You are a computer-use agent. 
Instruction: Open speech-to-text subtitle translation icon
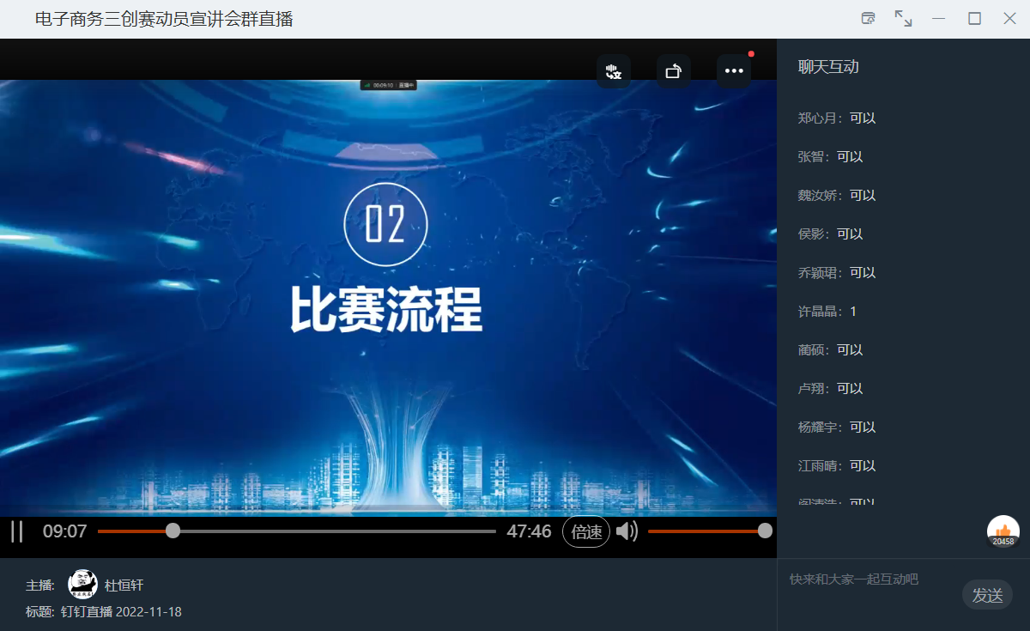pos(613,71)
